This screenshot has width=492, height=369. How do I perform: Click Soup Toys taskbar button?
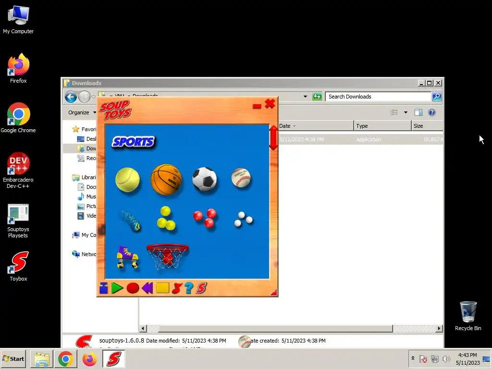coord(113,359)
